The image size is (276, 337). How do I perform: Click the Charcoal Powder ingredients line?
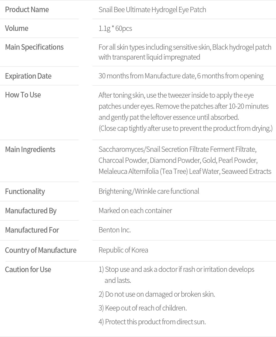click(178, 160)
